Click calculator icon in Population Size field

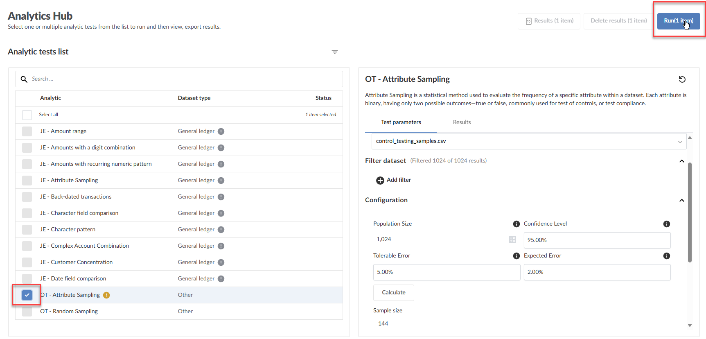coord(512,240)
